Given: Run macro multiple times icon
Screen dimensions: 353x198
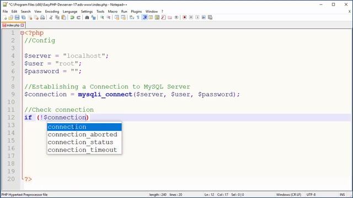Looking at the screenshot, I should pos(204,18).
